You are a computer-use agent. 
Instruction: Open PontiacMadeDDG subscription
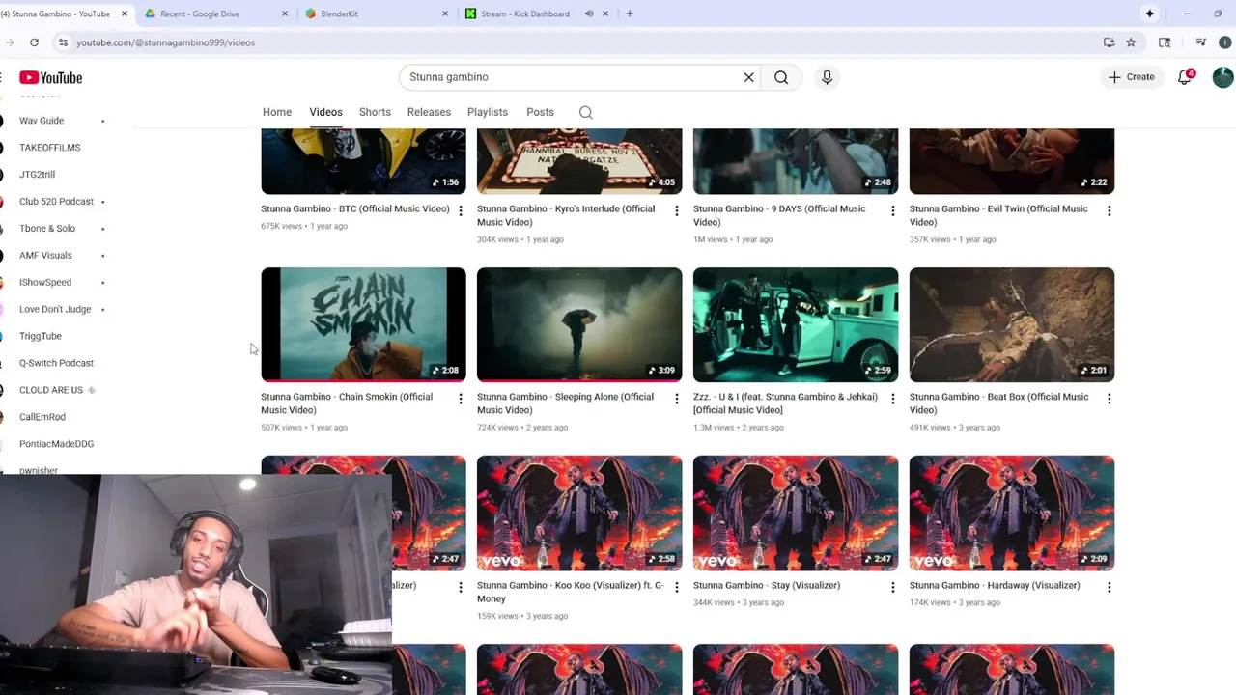pos(56,444)
